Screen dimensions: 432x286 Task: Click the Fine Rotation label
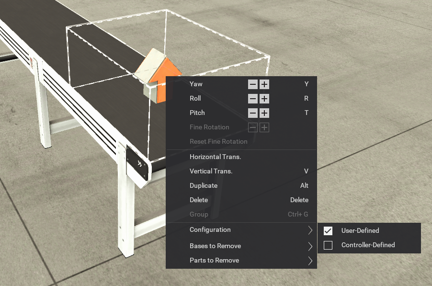point(209,127)
